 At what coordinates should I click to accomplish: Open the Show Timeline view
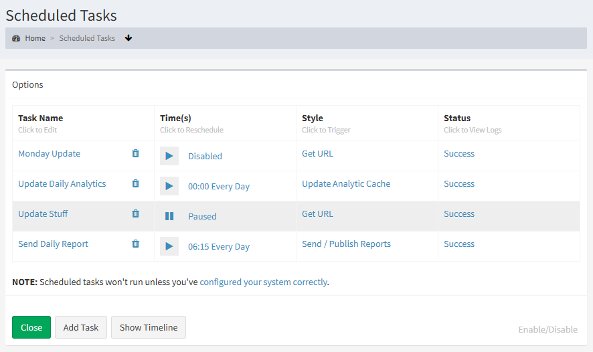click(x=149, y=327)
